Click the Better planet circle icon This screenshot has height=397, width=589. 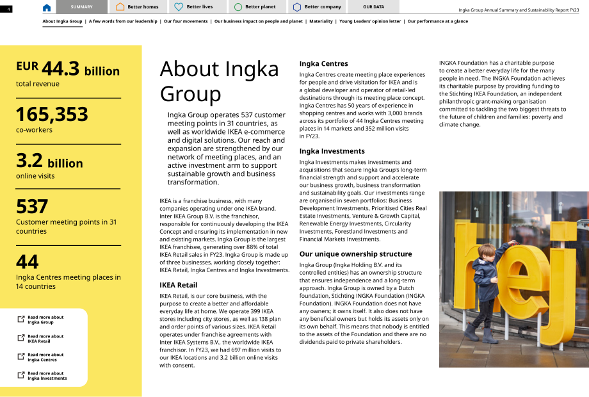pos(238,7)
